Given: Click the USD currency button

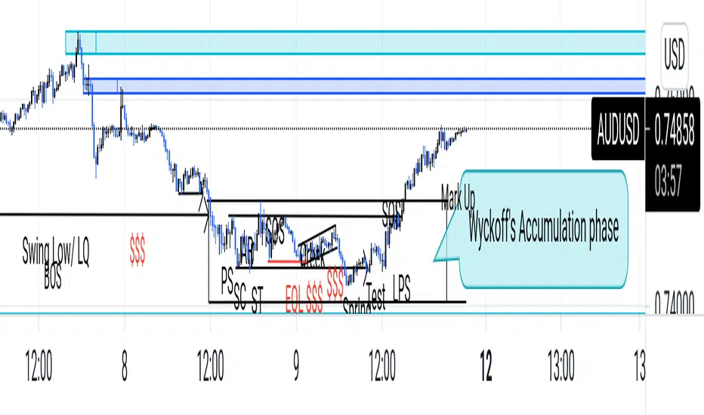Looking at the screenshot, I should (x=675, y=54).
